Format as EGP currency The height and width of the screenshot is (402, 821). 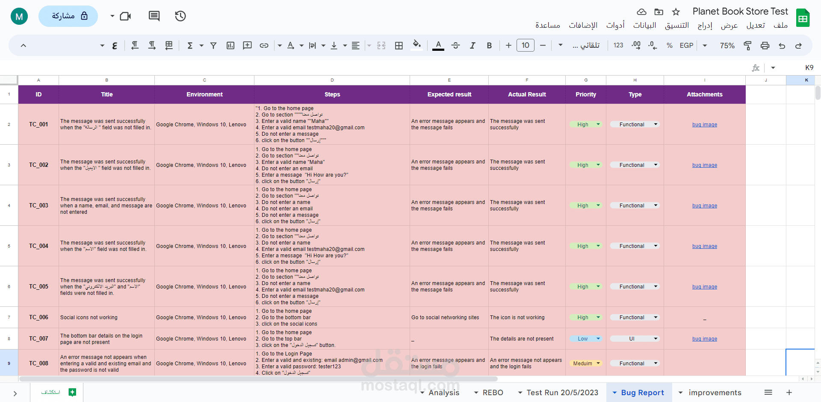686,45
